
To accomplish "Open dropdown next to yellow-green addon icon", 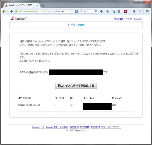I will [7, 11].
